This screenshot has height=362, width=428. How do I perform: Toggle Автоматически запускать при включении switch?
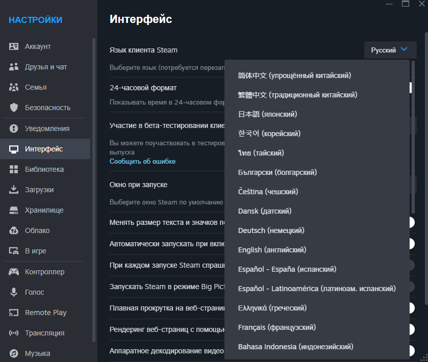pyautogui.click(x=412, y=244)
